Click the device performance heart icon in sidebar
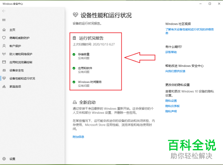The image size is (223, 165). click(4, 78)
